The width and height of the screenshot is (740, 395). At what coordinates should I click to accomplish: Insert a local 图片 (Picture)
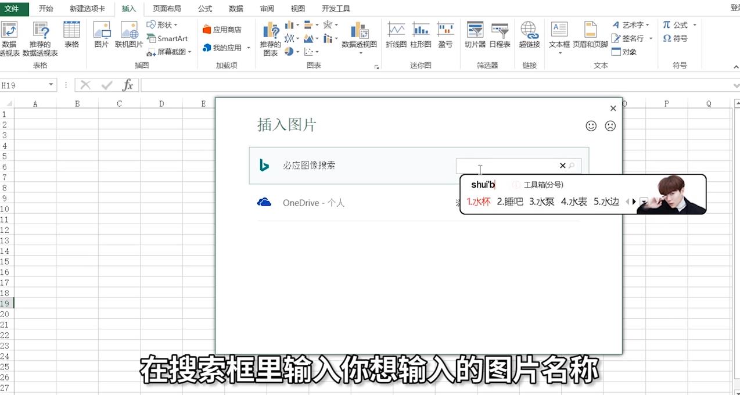point(102,35)
